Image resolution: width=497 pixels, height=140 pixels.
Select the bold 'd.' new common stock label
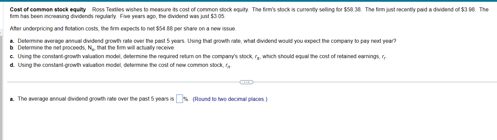pyautogui.click(x=12, y=65)
